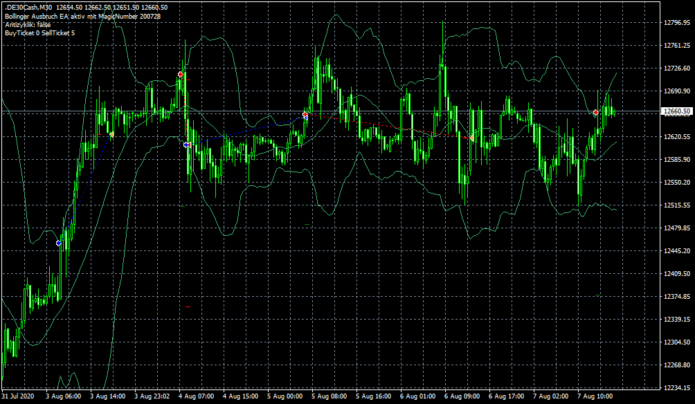The width and height of the screenshot is (695, 404).
Task: Click the 4 Aug 07:00 time label
Action: click(197, 396)
